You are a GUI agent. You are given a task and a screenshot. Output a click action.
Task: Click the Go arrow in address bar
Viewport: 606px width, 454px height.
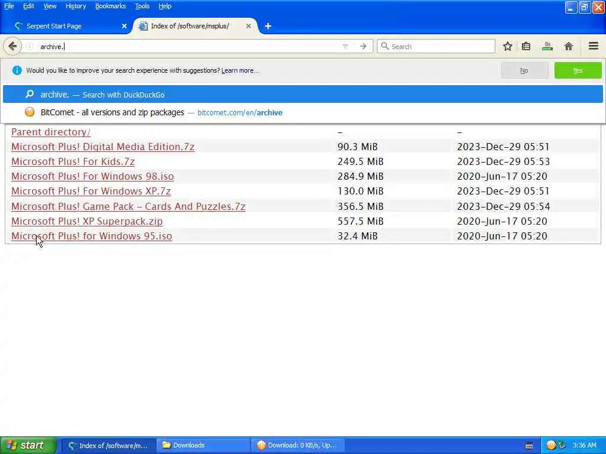click(x=363, y=46)
